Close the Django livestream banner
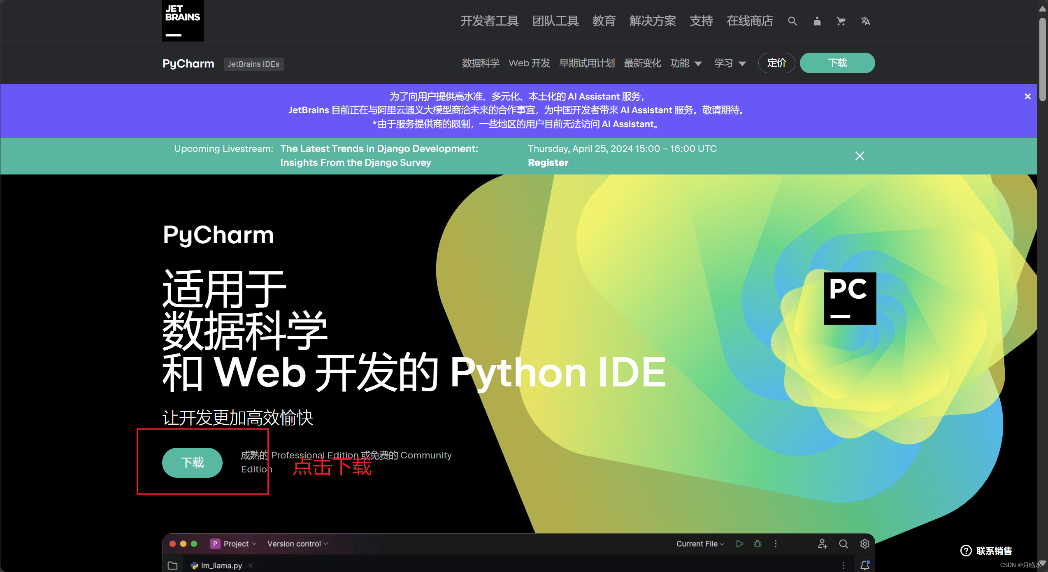Image resolution: width=1048 pixels, height=572 pixels. pos(860,156)
